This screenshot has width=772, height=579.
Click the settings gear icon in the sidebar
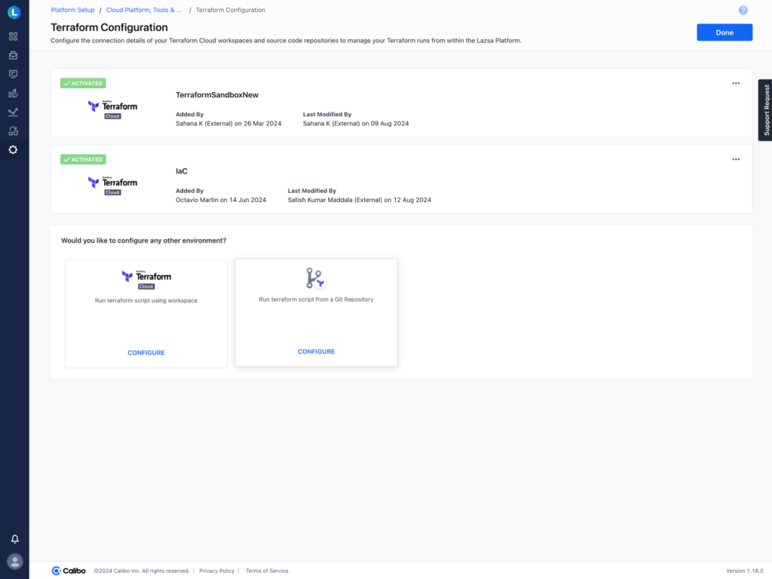[14, 150]
